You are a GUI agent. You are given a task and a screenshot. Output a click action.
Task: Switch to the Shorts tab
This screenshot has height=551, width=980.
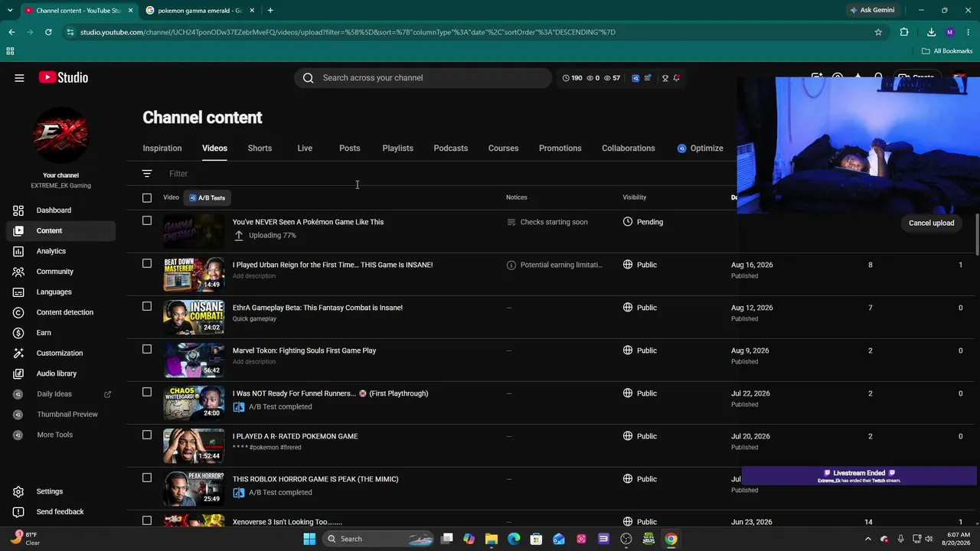(260, 148)
